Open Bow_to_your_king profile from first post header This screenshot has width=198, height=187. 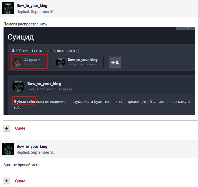click(x=32, y=6)
